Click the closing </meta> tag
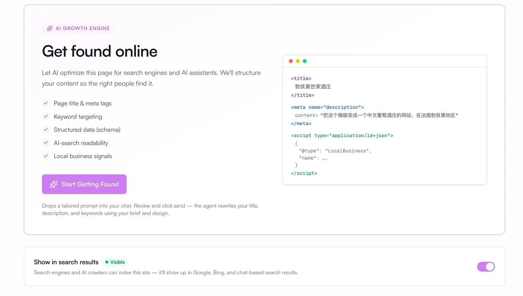523x296 pixels. [x=301, y=123]
